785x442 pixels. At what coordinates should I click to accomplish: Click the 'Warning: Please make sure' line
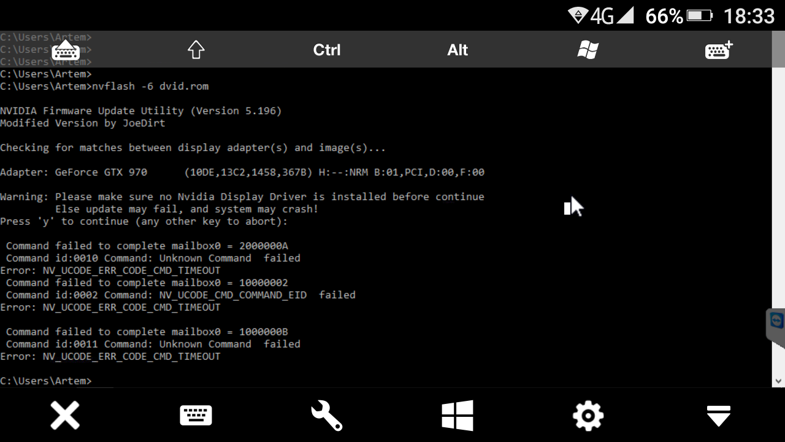coord(242,197)
